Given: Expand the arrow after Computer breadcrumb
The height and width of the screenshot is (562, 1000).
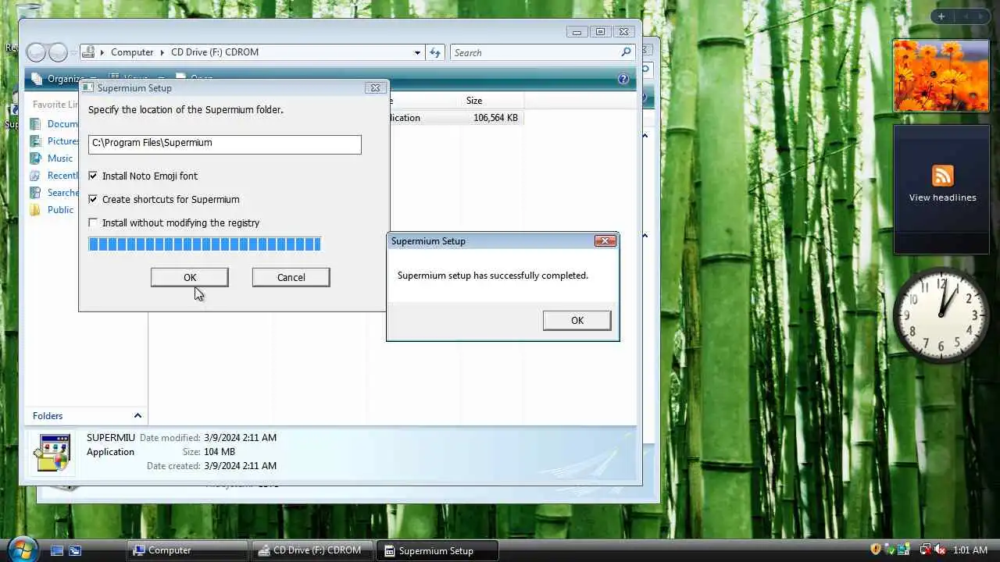Looking at the screenshot, I should 162,52.
